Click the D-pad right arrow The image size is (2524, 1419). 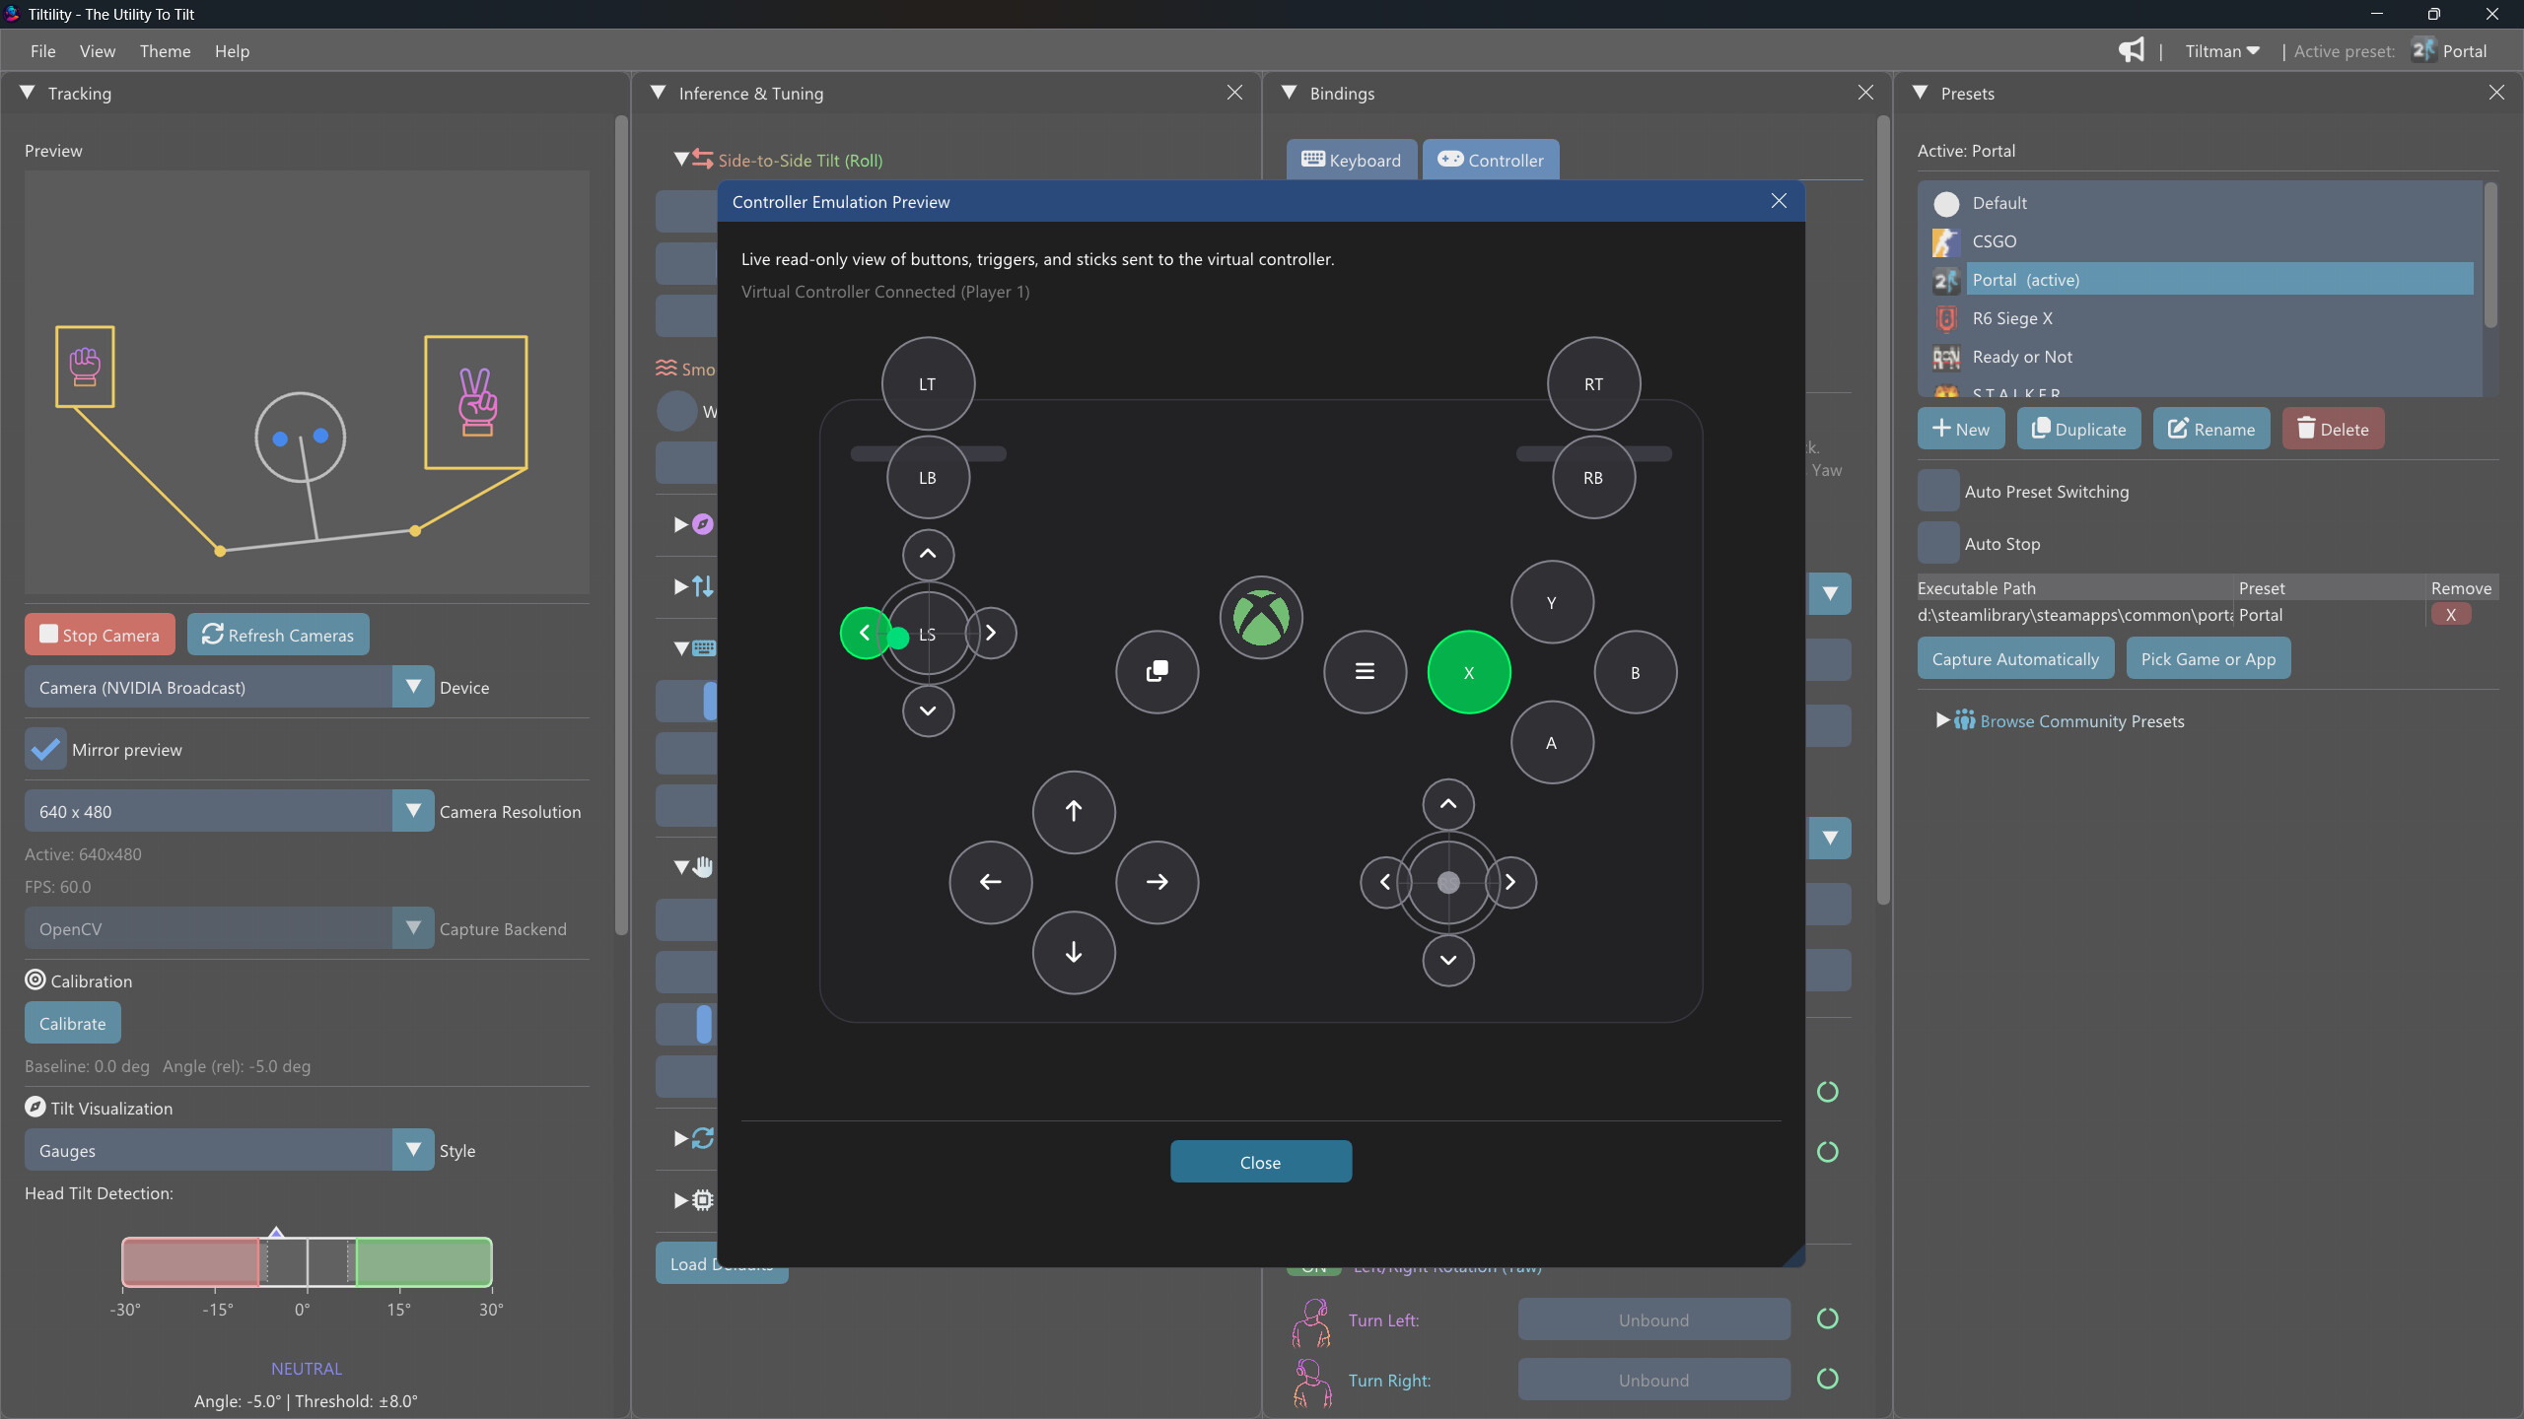click(x=1157, y=882)
